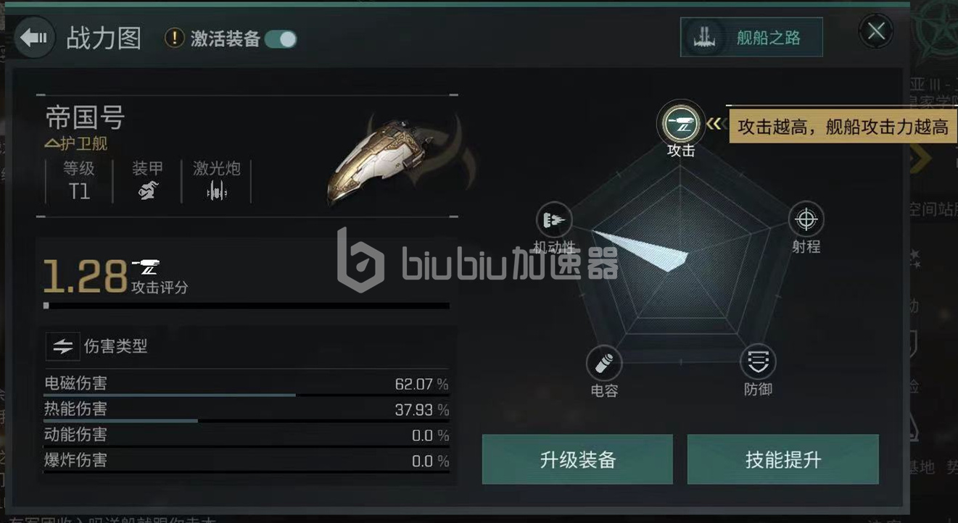Select the 电磁伤害 damage row
Screen dimensions: 958x523
tap(247, 385)
